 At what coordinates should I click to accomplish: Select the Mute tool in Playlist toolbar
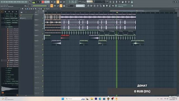click(31, 9)
